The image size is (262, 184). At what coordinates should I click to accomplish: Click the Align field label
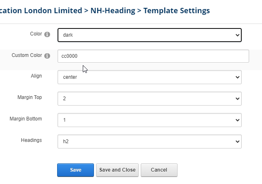(x=36, y=76)
